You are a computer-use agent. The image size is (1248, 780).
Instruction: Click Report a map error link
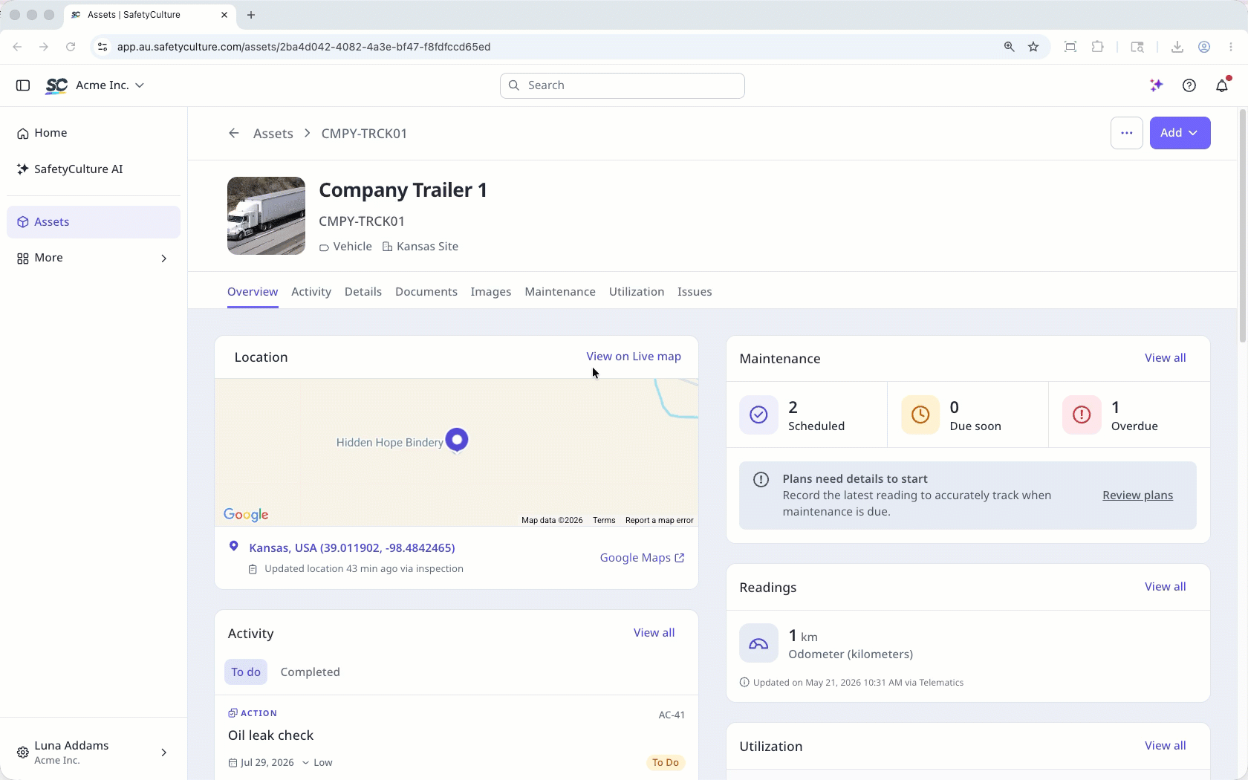pos(659,521)
